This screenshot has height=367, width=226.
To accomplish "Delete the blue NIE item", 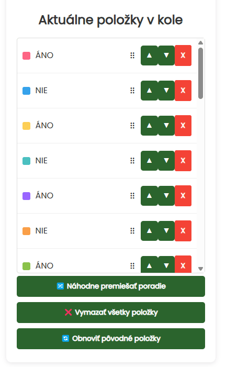I will click(x=183, y=91).
